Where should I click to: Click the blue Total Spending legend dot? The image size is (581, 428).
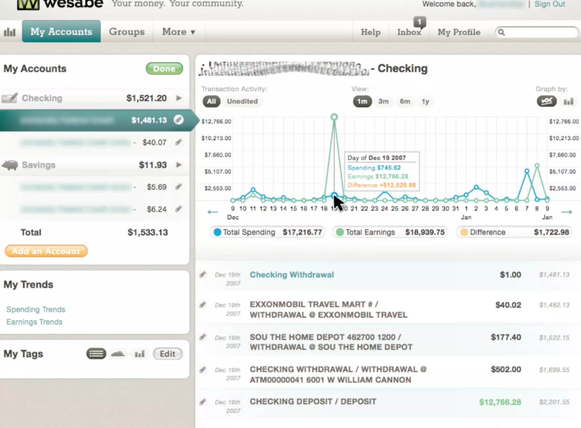click(x=217, y=232)
